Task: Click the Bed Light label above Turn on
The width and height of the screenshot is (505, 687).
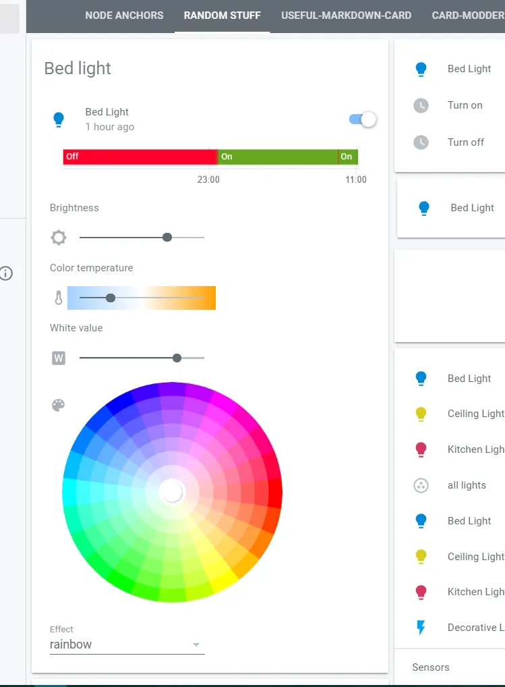Action: coord(469,69)
